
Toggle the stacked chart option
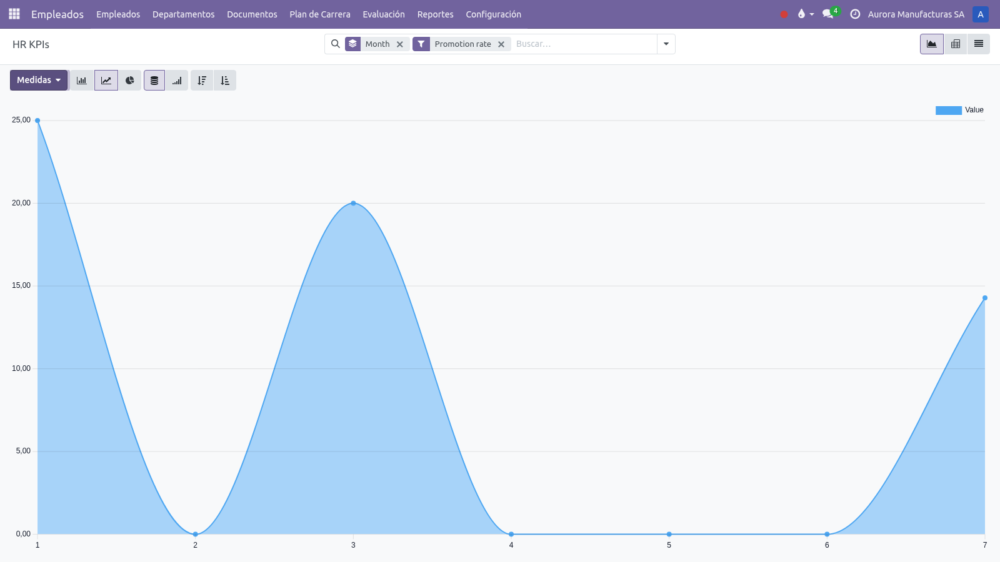[x=154, y=80]
